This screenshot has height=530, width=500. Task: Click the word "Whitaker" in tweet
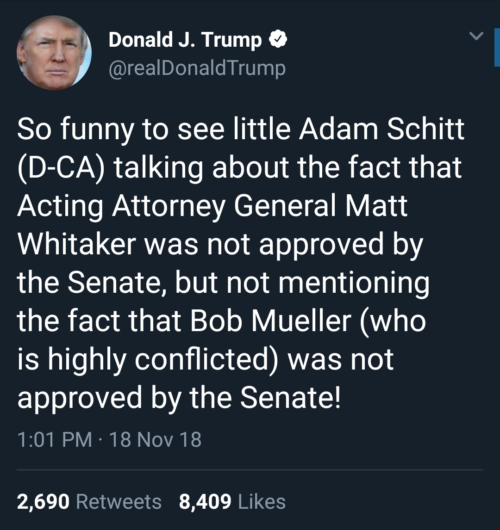[77, 244]
